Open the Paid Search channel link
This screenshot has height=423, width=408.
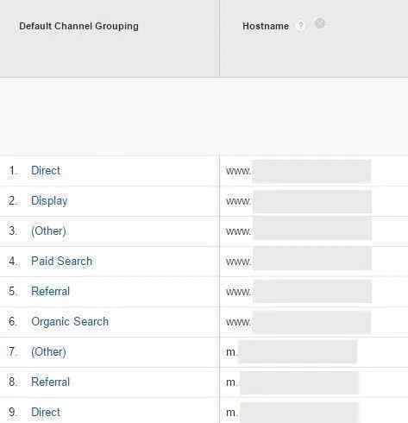(x=61, y=261)
